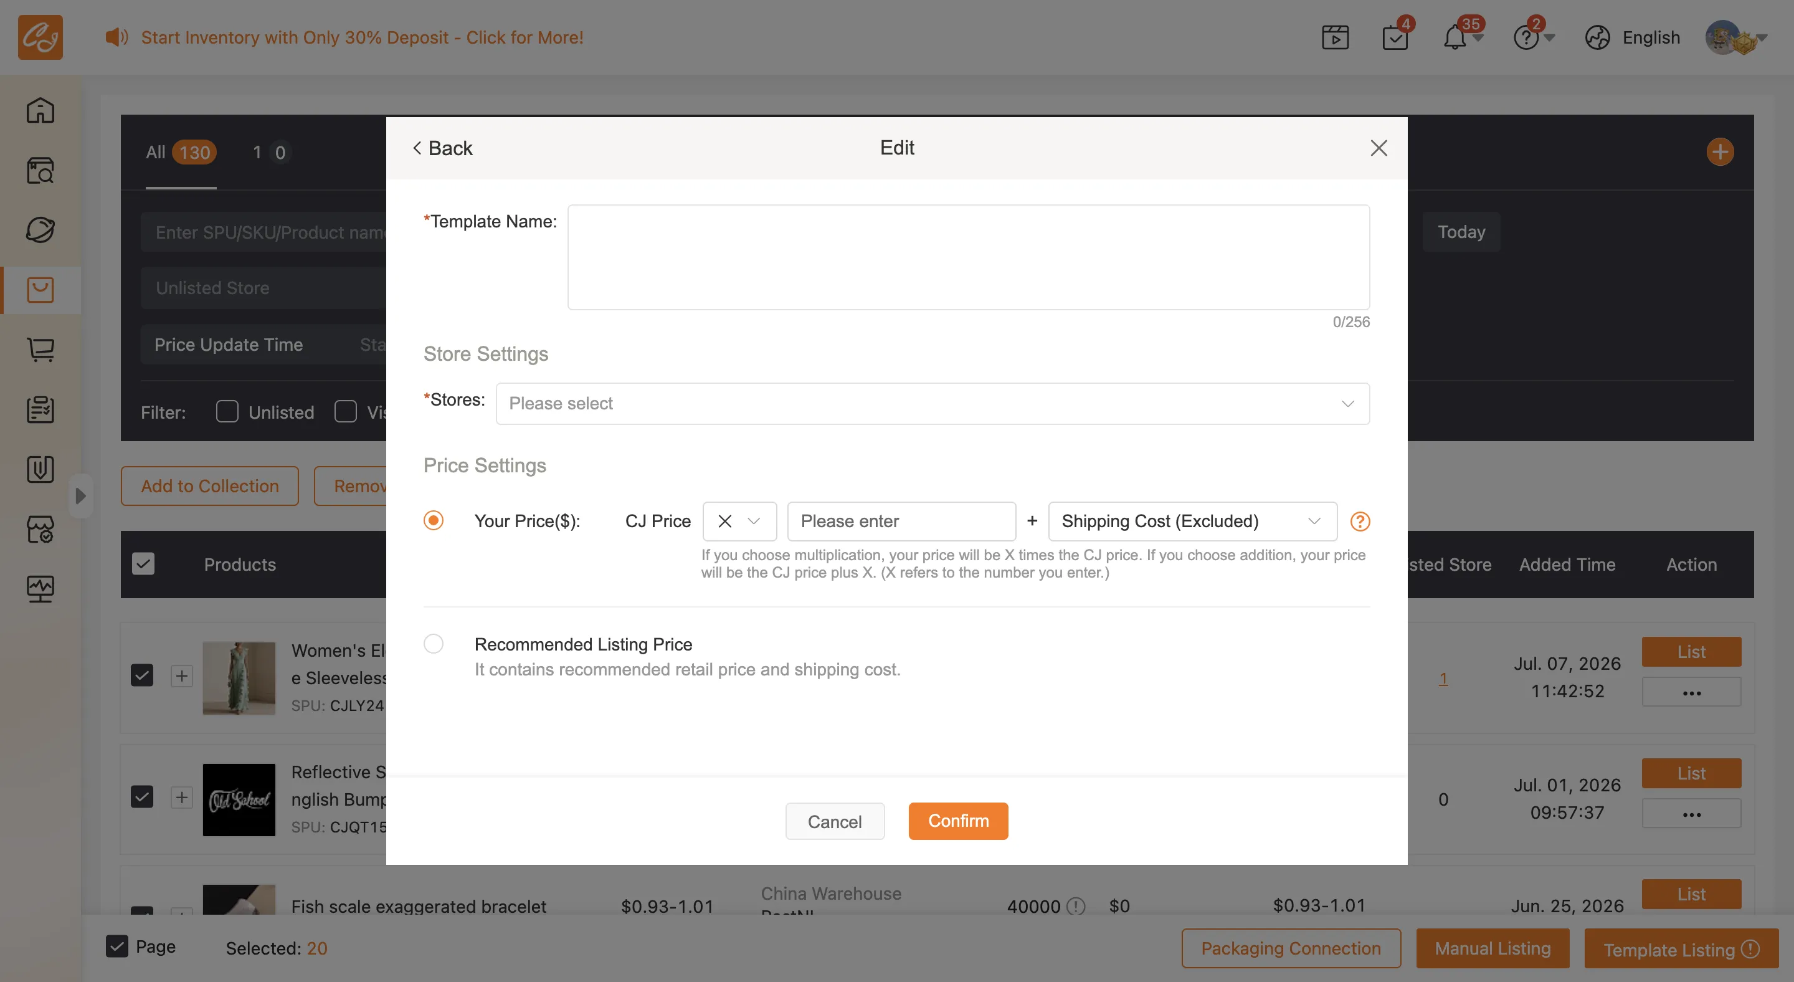Viewport: 1794px width, 982px height.
Task: Click List for the Women's dress row
Action: [1691, 652]
